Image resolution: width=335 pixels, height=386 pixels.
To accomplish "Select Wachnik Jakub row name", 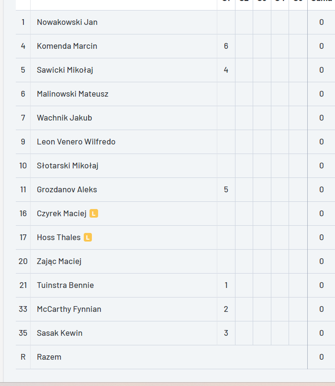I will (x=64, y=118).
